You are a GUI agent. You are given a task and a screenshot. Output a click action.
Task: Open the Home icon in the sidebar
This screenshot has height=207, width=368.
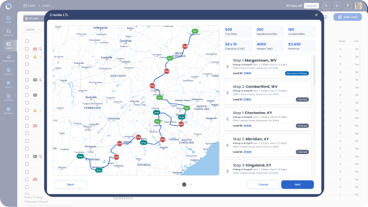point(9,19)
